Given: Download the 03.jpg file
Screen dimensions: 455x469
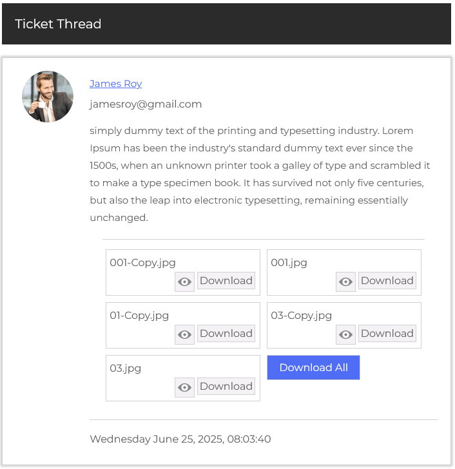Looking at the screenshot, I should (226, 387).
